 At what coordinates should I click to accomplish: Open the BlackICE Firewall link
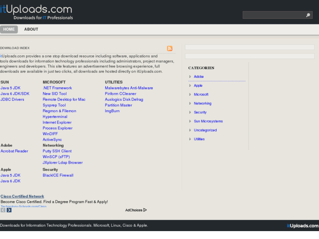click(x=58, y=175)
